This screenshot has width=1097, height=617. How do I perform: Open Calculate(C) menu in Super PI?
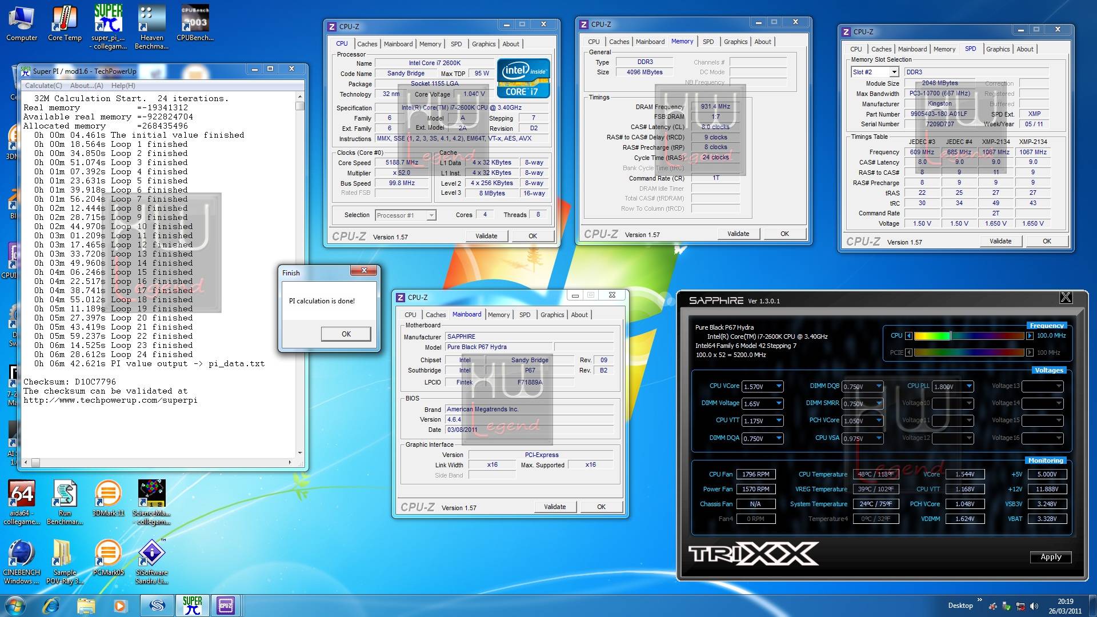pyautogui.click(x=44, y=86)
